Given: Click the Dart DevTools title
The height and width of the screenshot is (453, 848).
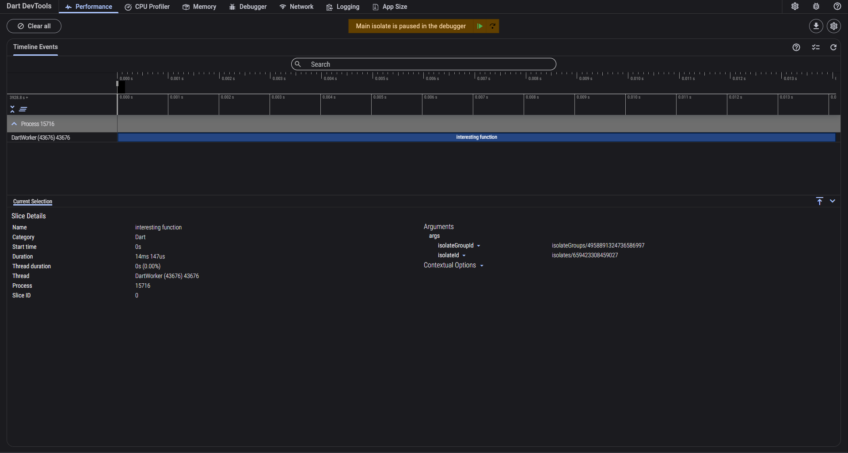Looking at the screenshot, I should [29, 6].
